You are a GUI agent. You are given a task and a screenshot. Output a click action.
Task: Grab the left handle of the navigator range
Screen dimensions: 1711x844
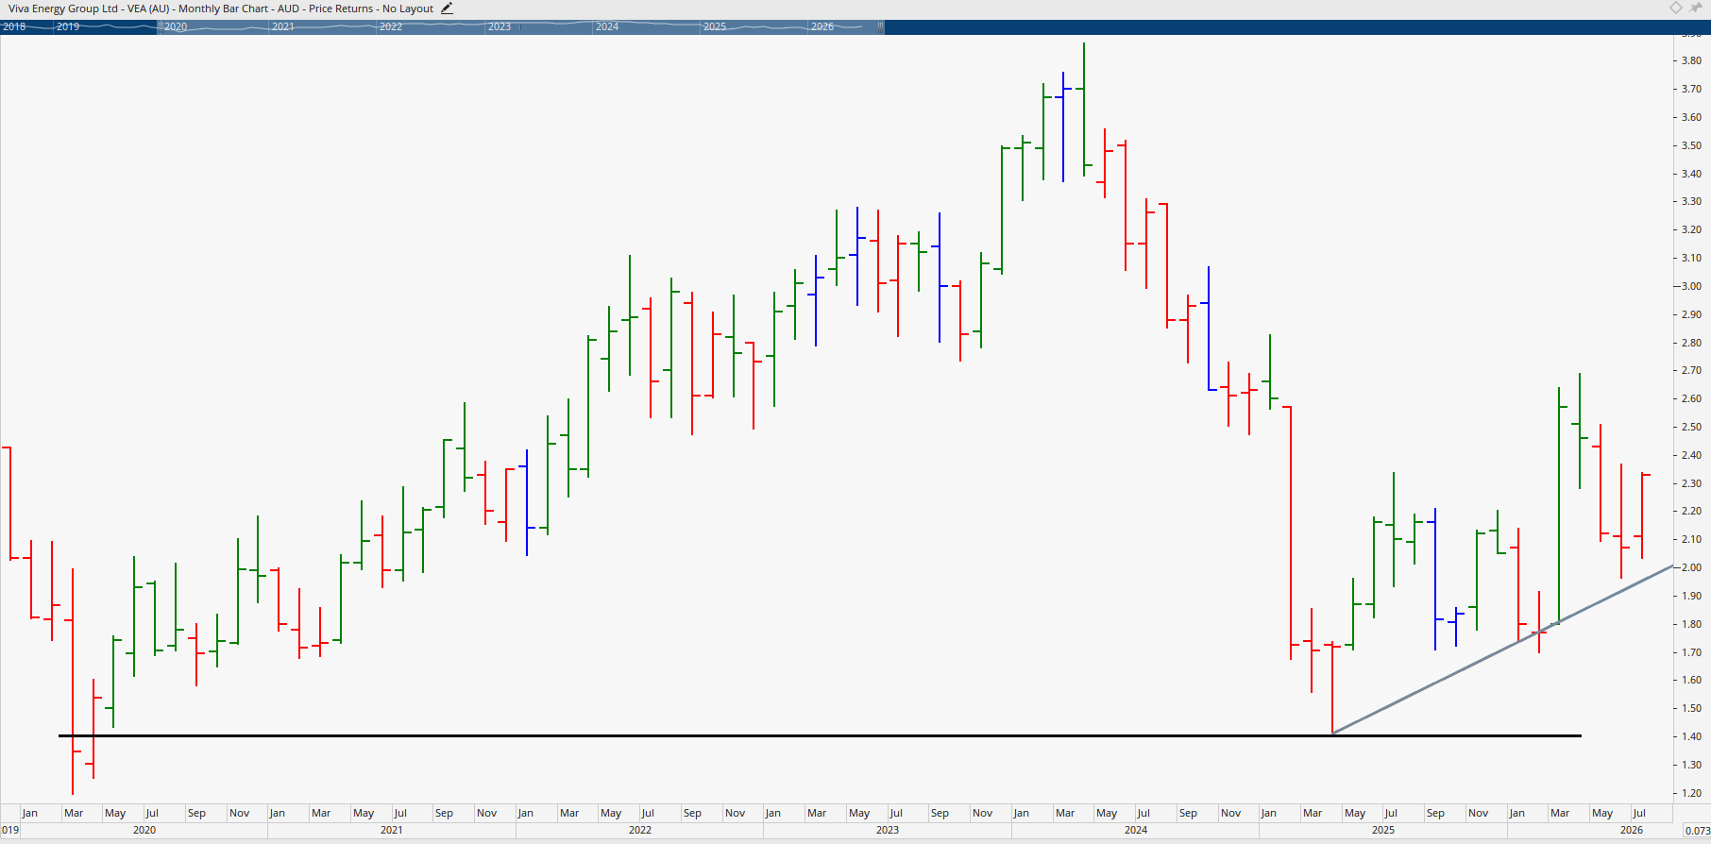pos(159,27)
